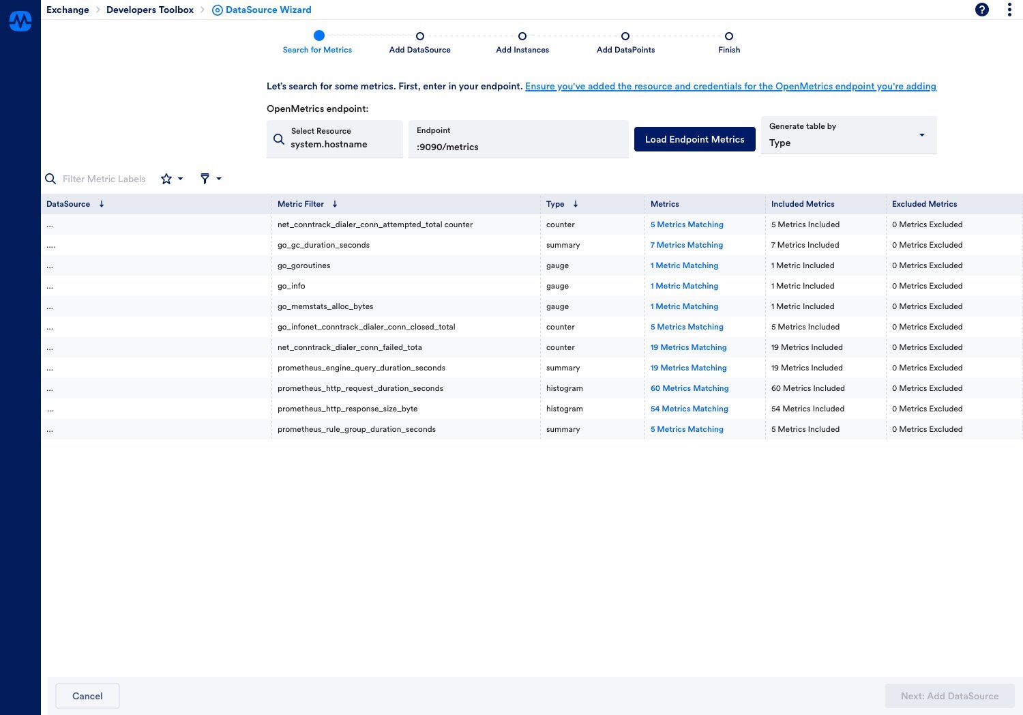1023x715 pixels.
Task: Open 5 Metrics Matching for net_conntrack_dialer_conn_attempted_total
Action: [x=687, y=224]
